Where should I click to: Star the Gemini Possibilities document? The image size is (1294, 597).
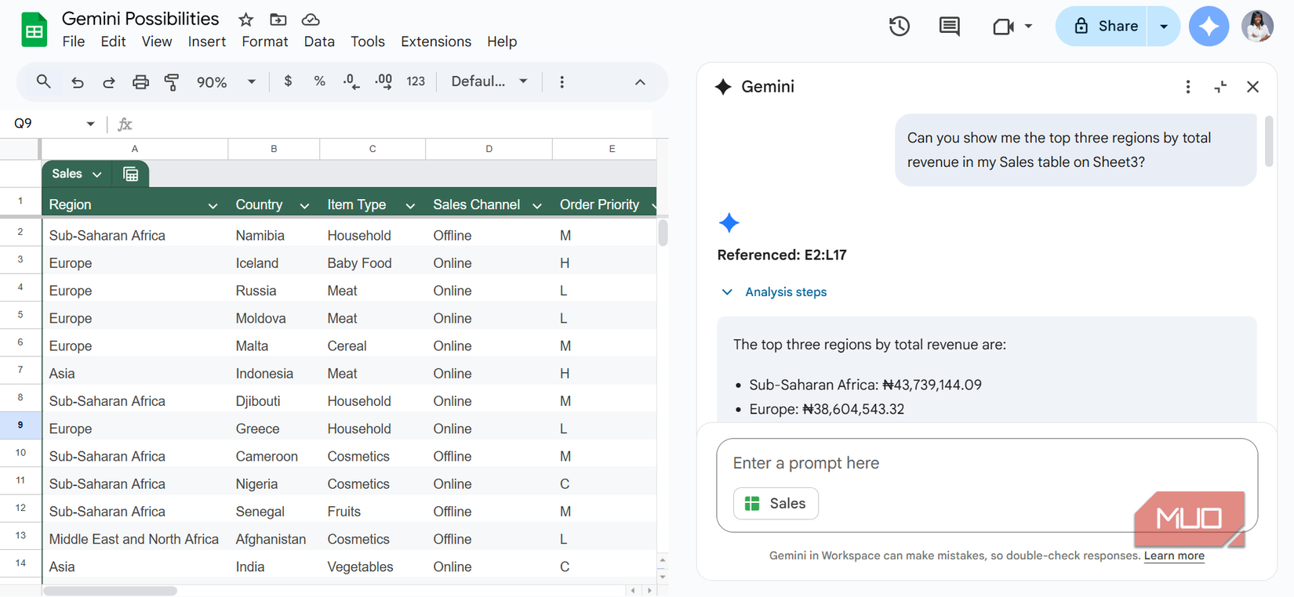click(x=246, y=20)
